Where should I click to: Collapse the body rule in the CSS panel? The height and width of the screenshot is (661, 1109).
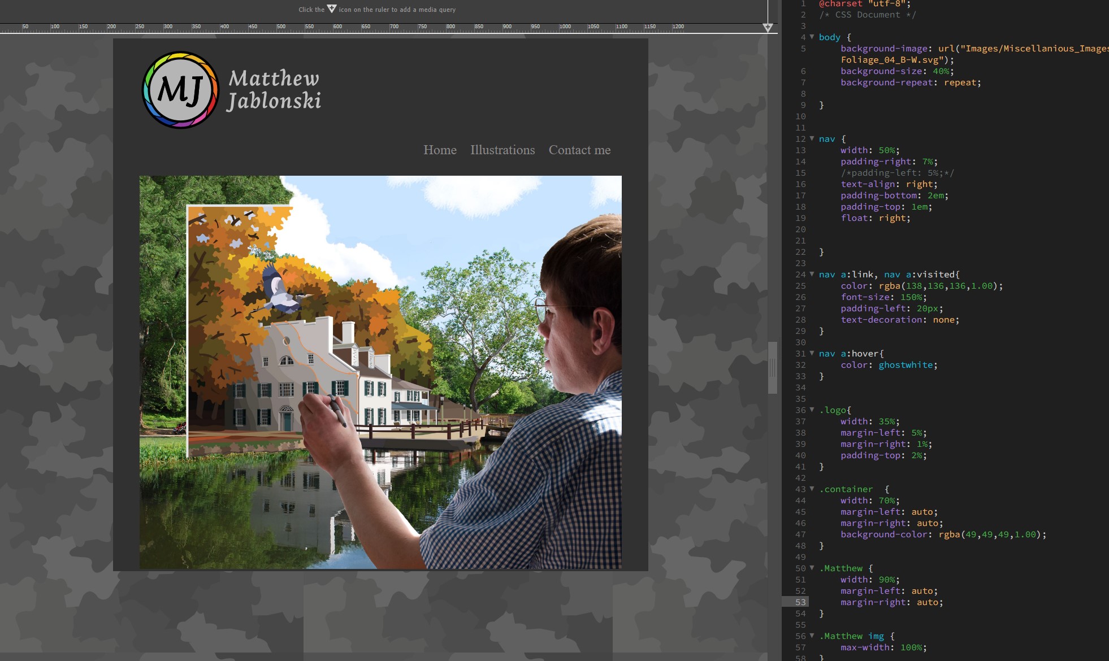click(812, 37)
